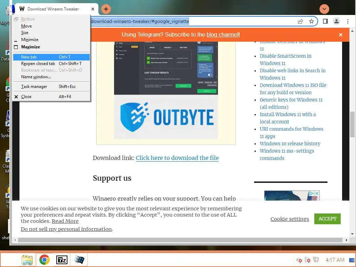
Task: Click the show desktop icon in tray
Action: tap(352, 260)
